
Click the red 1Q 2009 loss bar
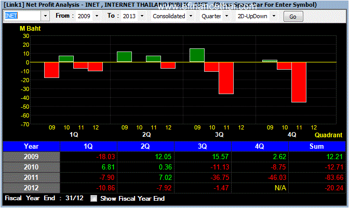[51, 70]
